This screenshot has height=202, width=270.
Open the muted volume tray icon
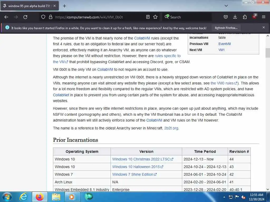[x=243, y=197]
